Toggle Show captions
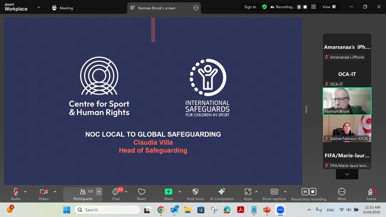Image resolution: width=386 pixels, height=217 pixels. (274, 192)
